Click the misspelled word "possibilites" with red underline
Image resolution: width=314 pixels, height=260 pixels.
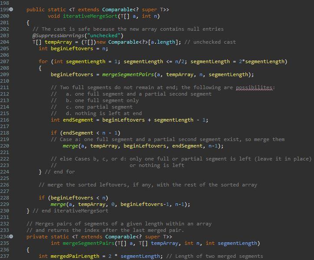click(254, 87)
